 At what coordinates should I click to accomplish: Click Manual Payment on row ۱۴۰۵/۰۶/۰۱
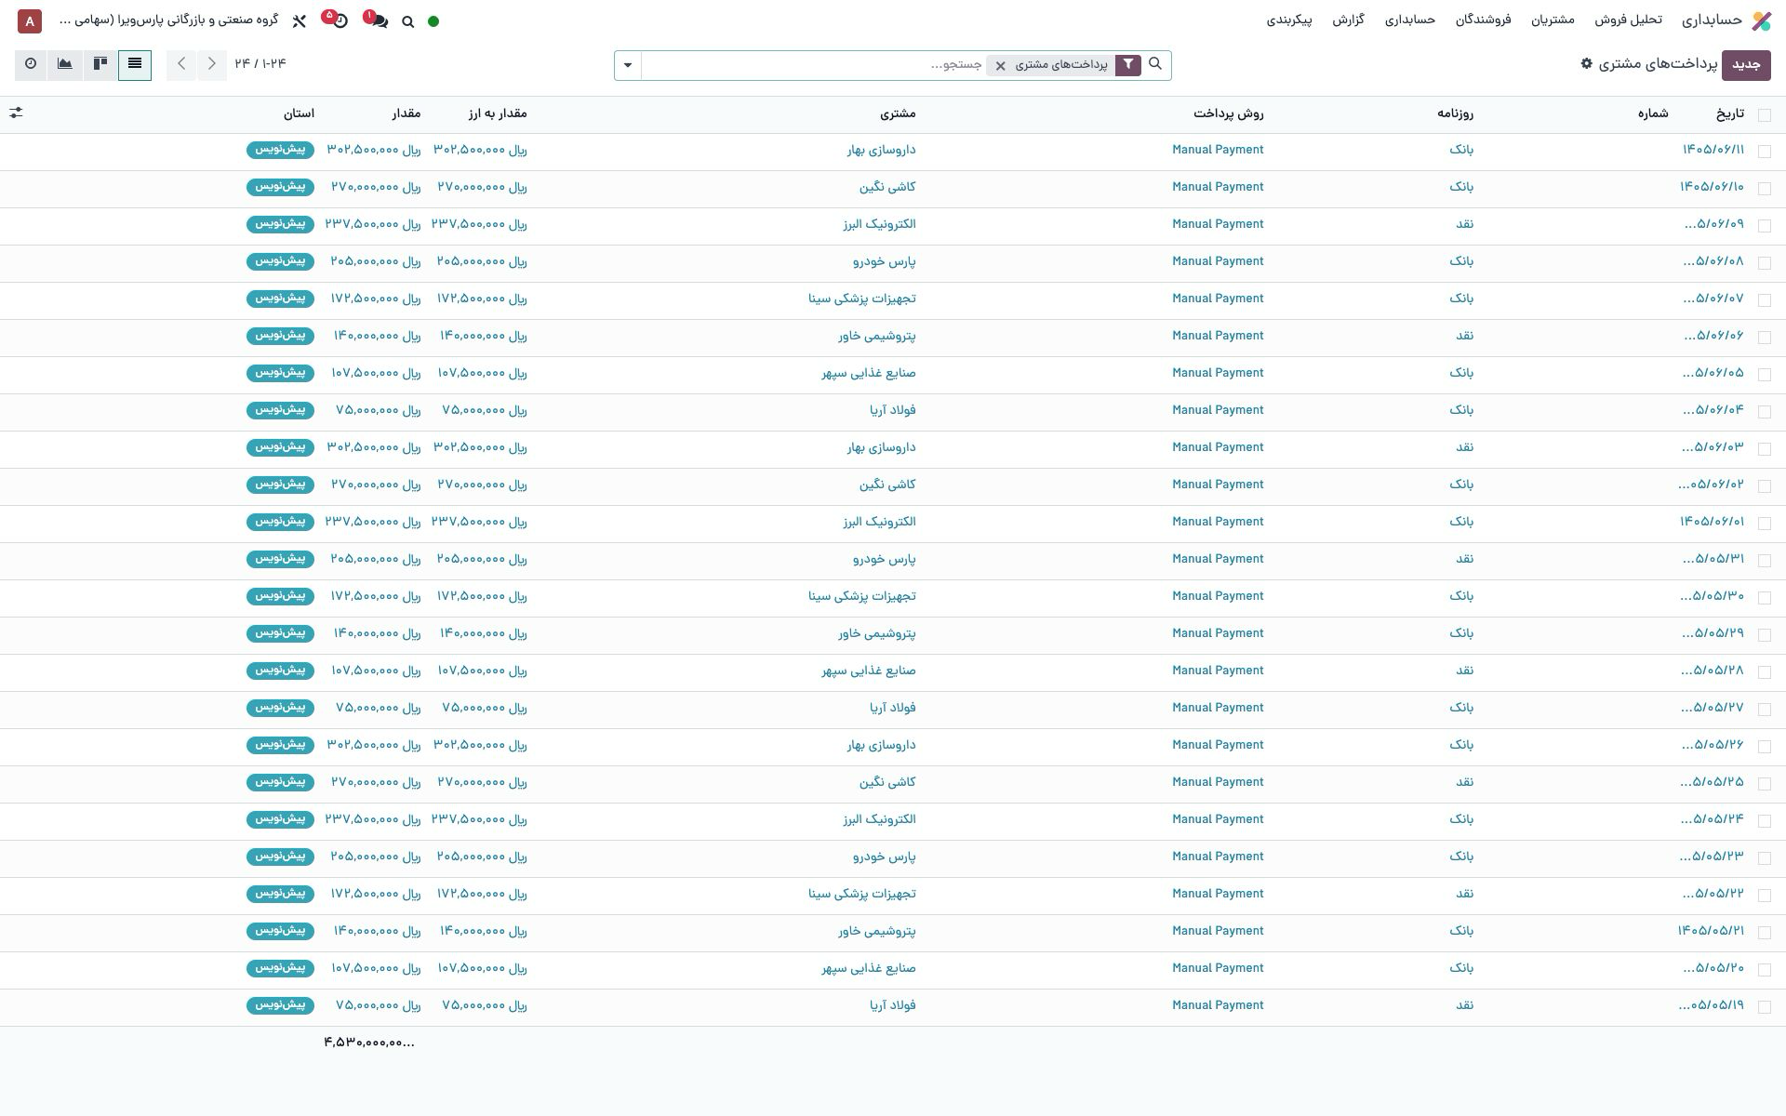(1218, 522)
